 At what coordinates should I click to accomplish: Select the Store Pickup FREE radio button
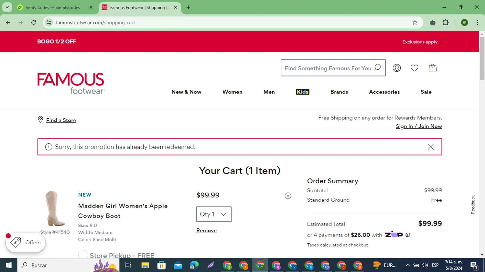point(83,255)
